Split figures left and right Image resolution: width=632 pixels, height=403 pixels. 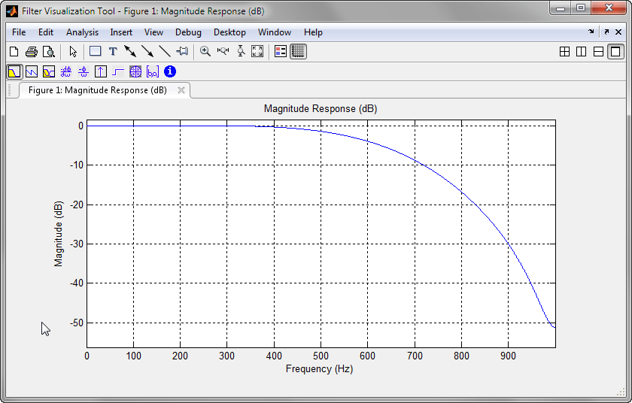[x=581, y=52]
